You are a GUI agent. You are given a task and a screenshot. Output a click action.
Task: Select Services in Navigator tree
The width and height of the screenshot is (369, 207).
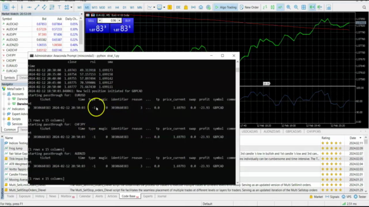[x=17, y=124]
